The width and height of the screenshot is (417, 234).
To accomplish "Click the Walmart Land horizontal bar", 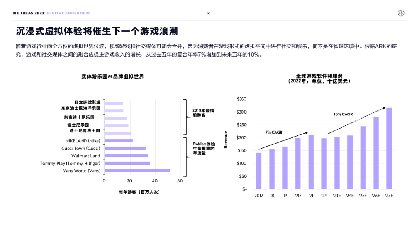I will (x=127, y=156).
